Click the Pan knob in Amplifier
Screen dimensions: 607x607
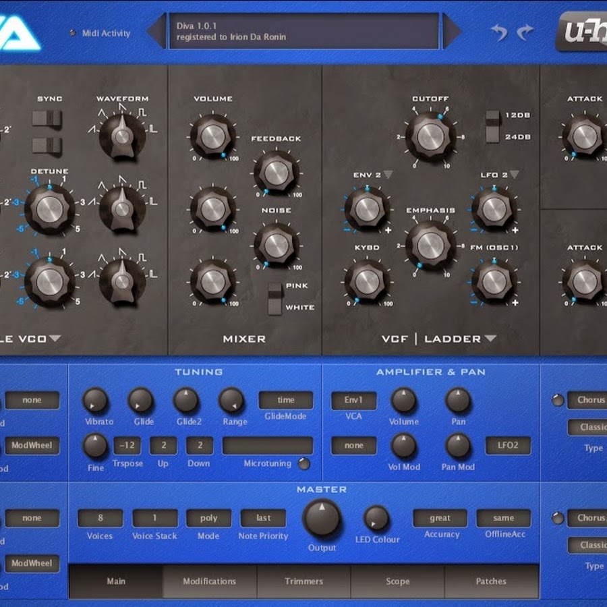[x=458, y=400]
